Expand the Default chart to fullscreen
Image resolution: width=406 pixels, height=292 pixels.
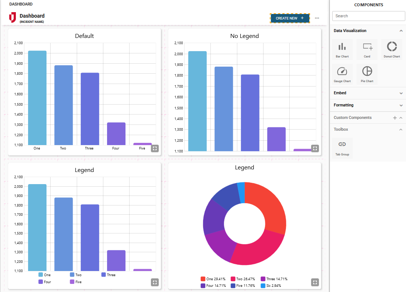[155, 148]
